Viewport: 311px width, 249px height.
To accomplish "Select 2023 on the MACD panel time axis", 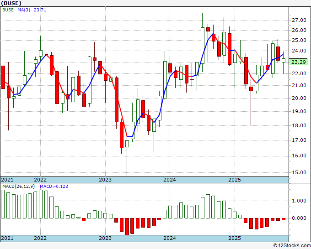I will click(x=105, y=238).
